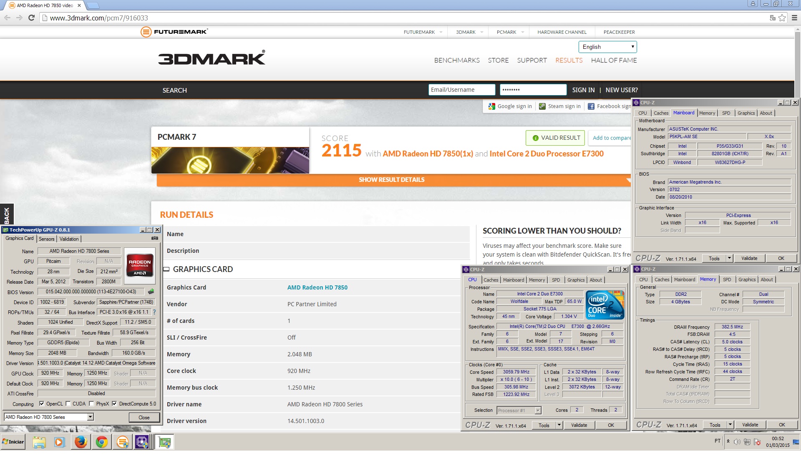
Task: Click SHOW RESULT DETAILS orange bar
Action: (394, 180)
